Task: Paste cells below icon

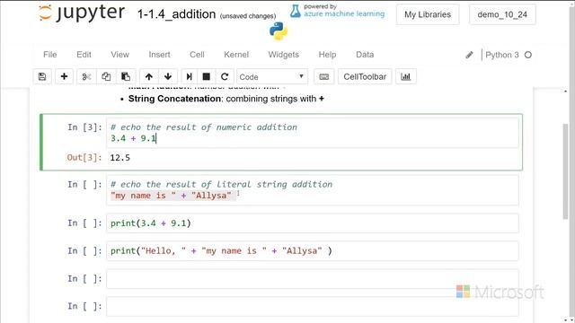Action: (126, 76)
